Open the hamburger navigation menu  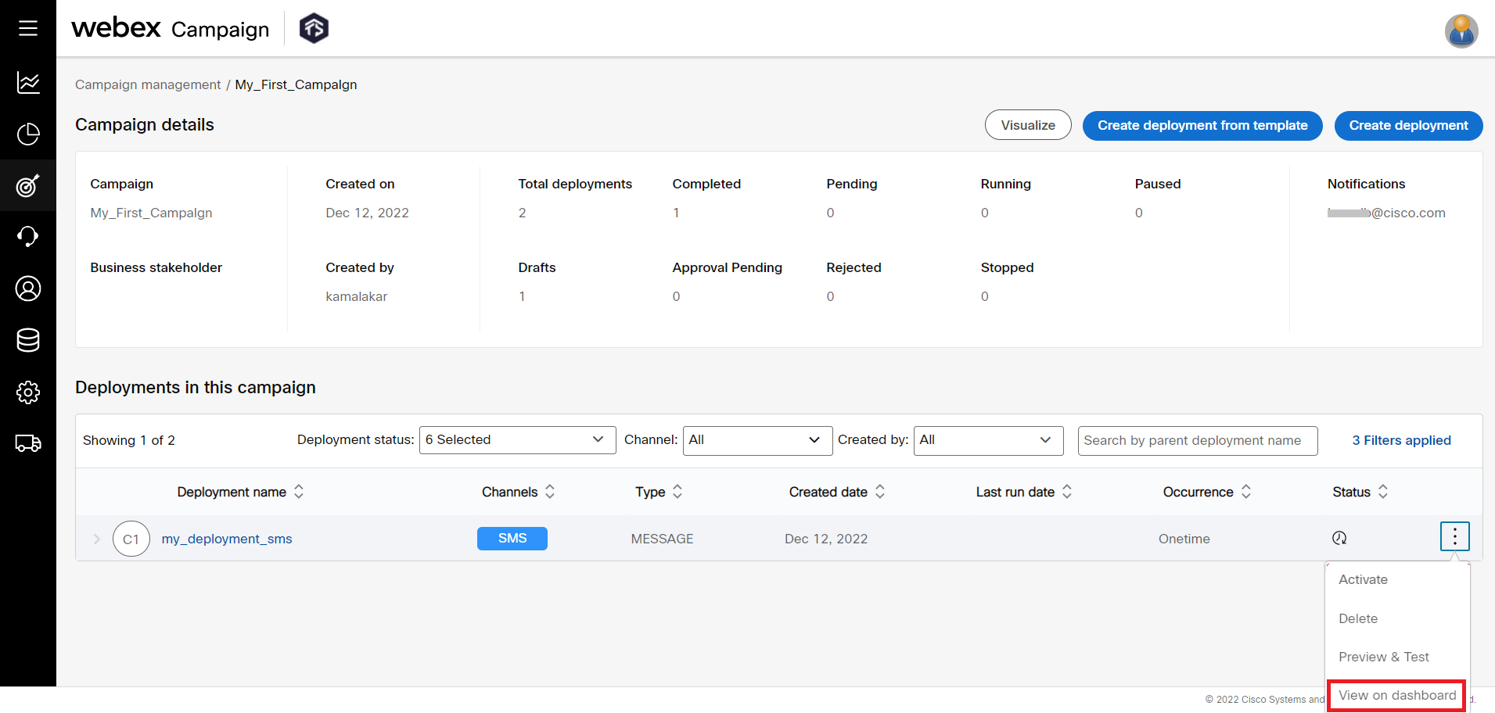[x=27, y=27]
